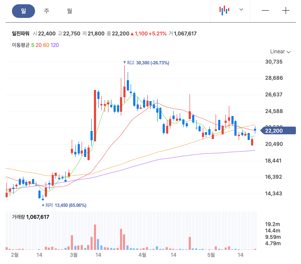This screenshot has height=264, width=301.
Task: Click the 20,490 price axis label
Action: [x=274, y=144]
